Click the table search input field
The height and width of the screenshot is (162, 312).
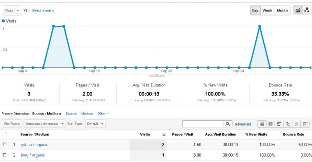click(203, 124)
